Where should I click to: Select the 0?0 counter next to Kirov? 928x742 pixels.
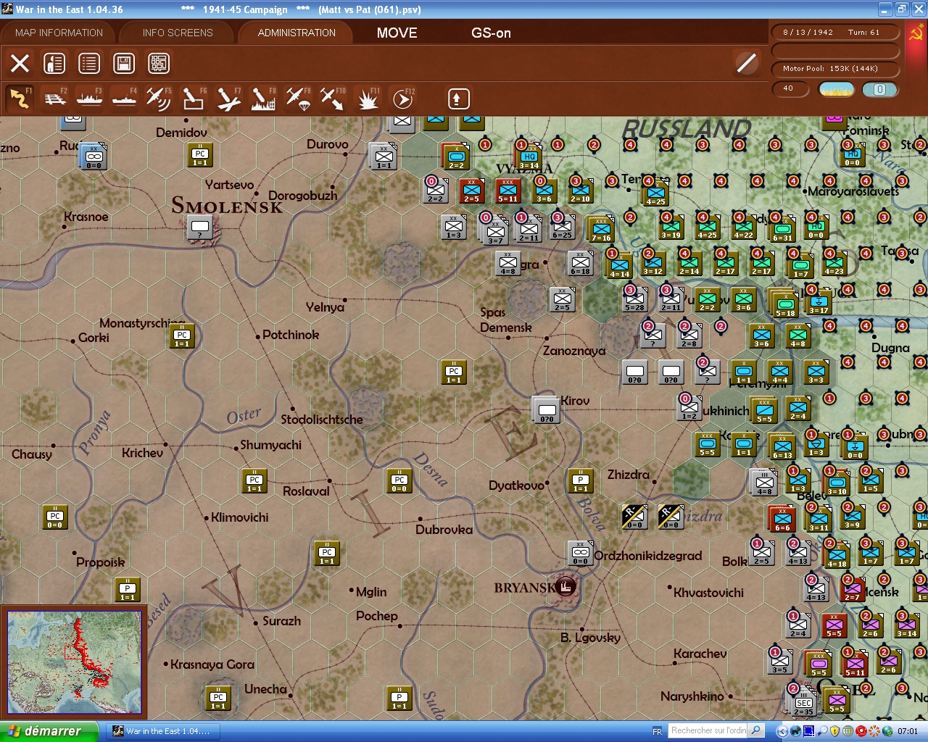coord(547,410)
